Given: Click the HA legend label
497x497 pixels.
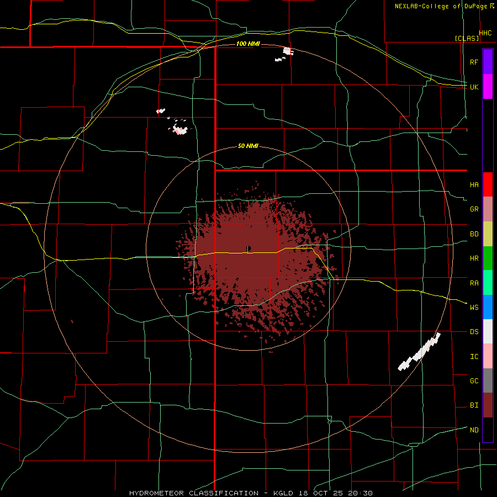Looking at the screenshot, I should pos(474,184).
